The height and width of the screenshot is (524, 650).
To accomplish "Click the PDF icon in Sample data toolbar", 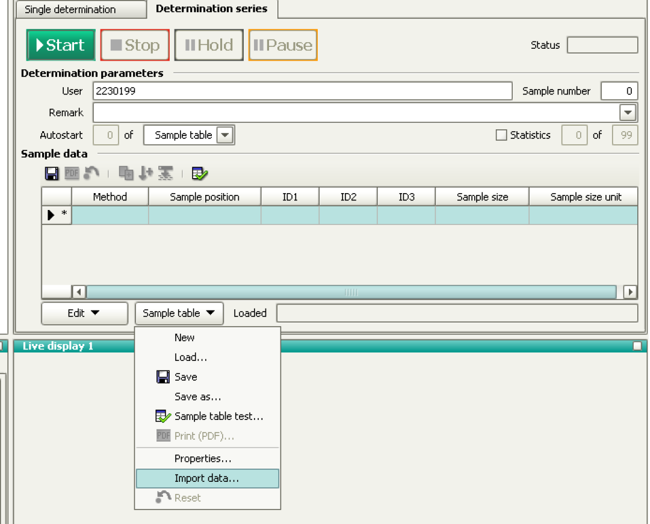I will click(x=72, y=173).
